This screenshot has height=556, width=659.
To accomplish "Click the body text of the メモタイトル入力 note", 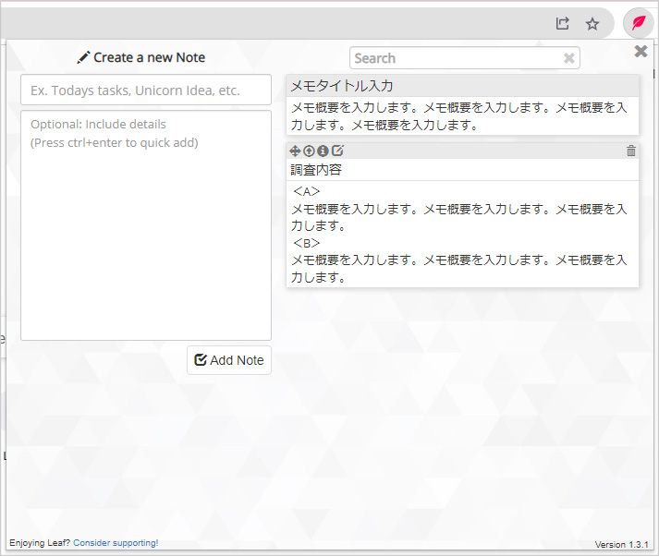I will click(x=459, y=116).
